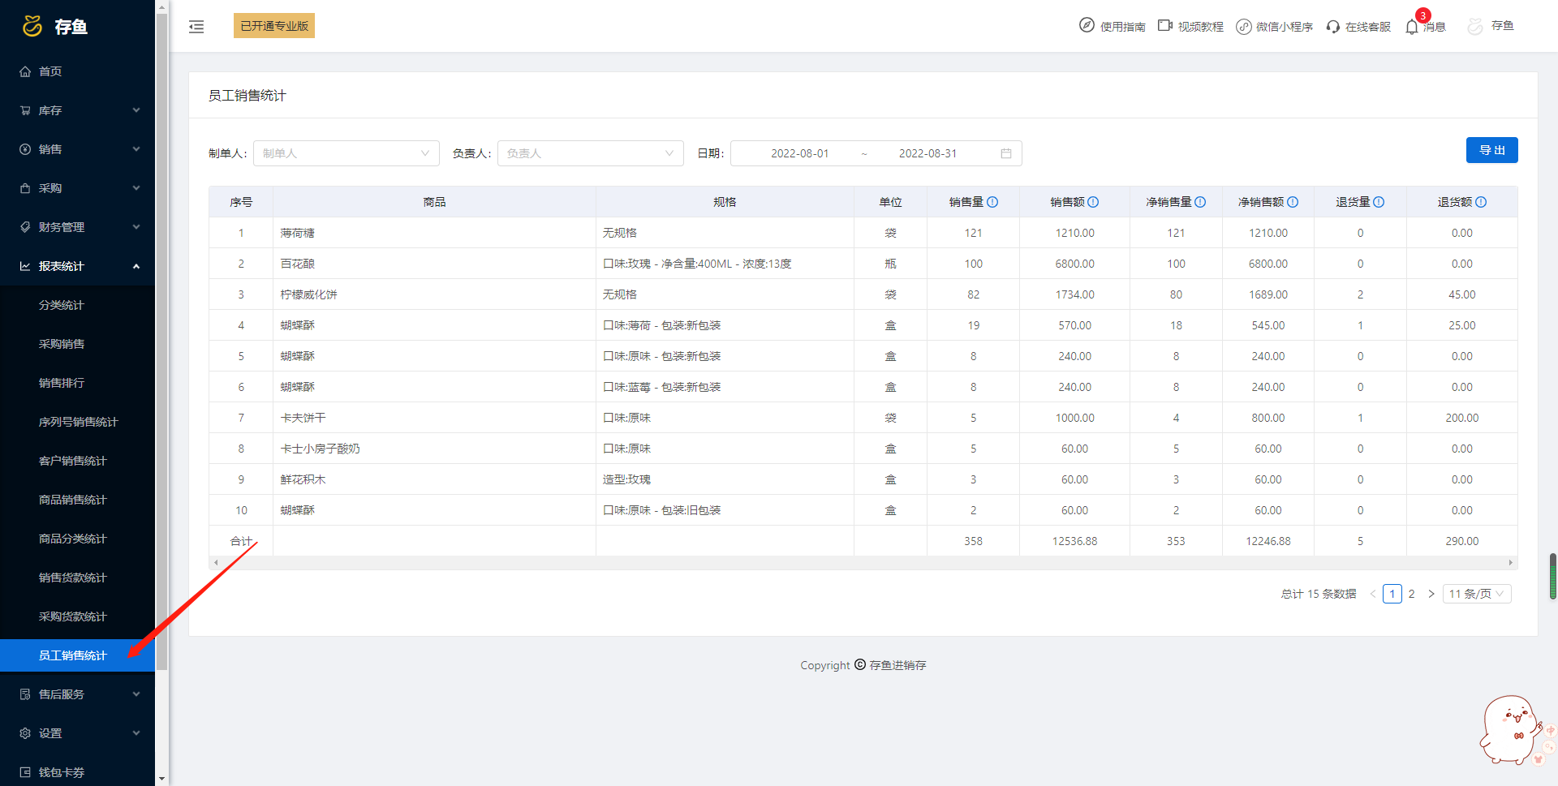Open the 制单人 dropdown
This screenshot has height=786, width=1558.
click(346, 153)
